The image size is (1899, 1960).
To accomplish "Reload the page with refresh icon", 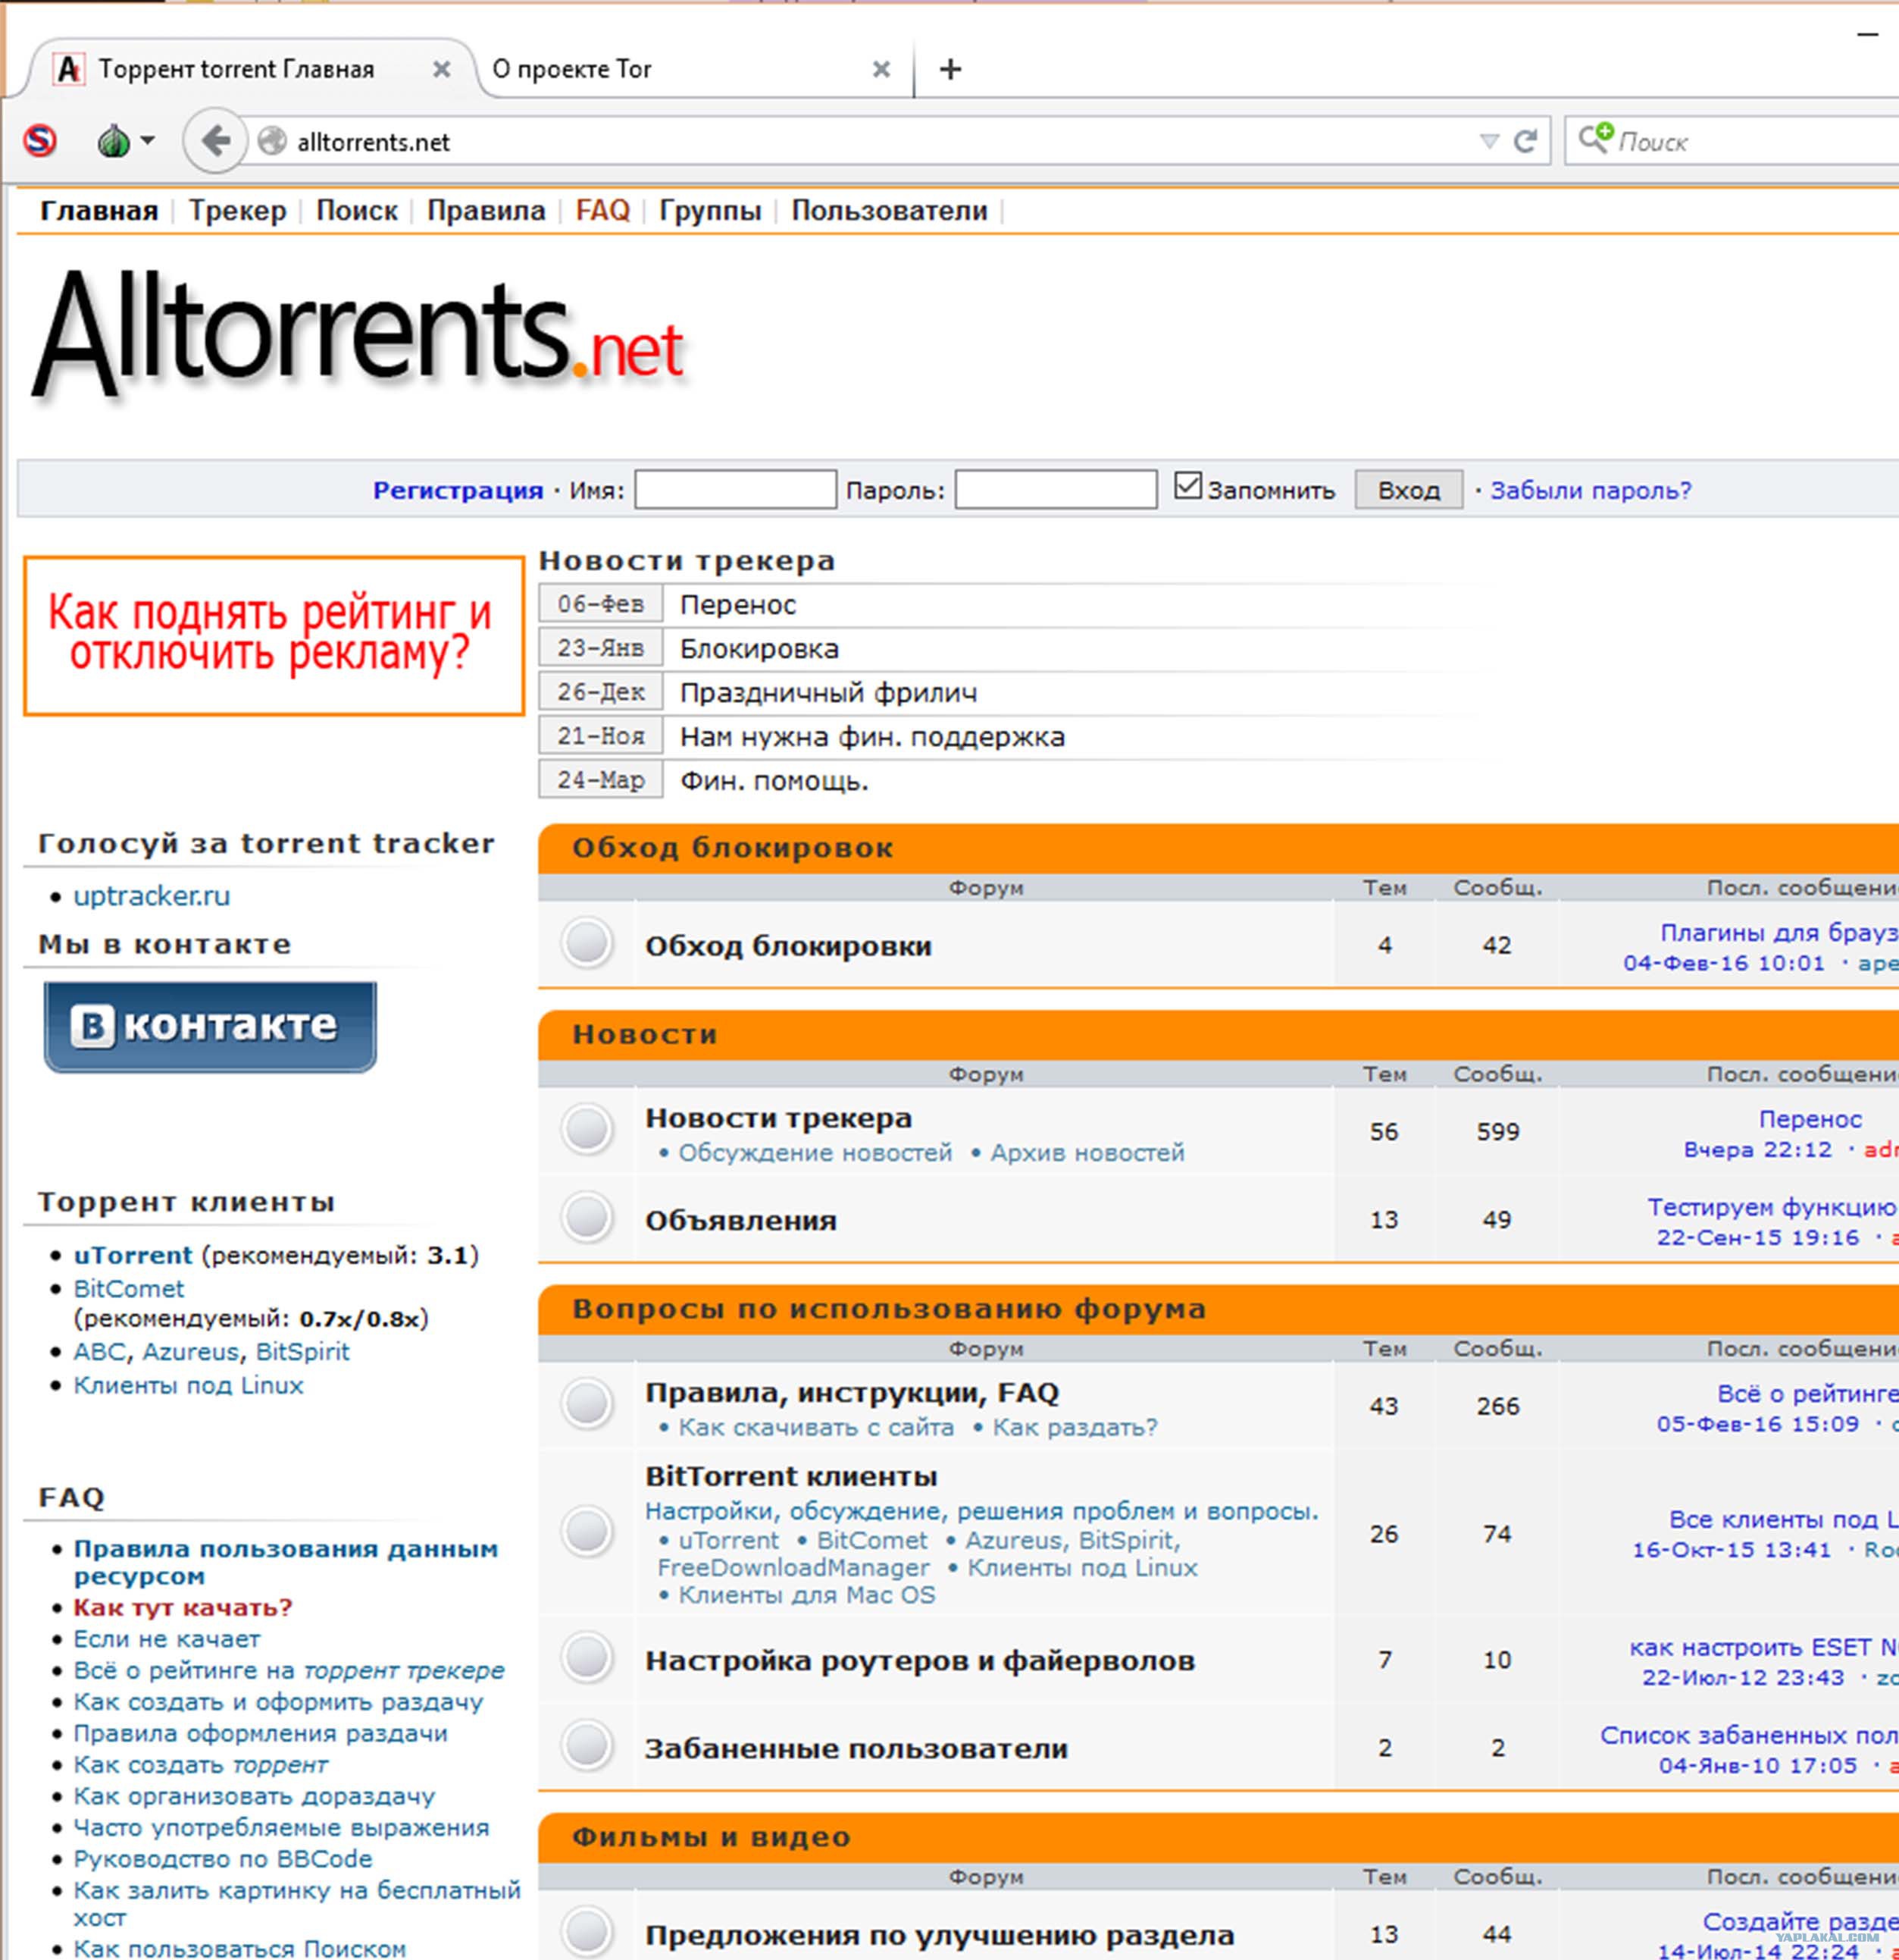I will point(1525,141).
